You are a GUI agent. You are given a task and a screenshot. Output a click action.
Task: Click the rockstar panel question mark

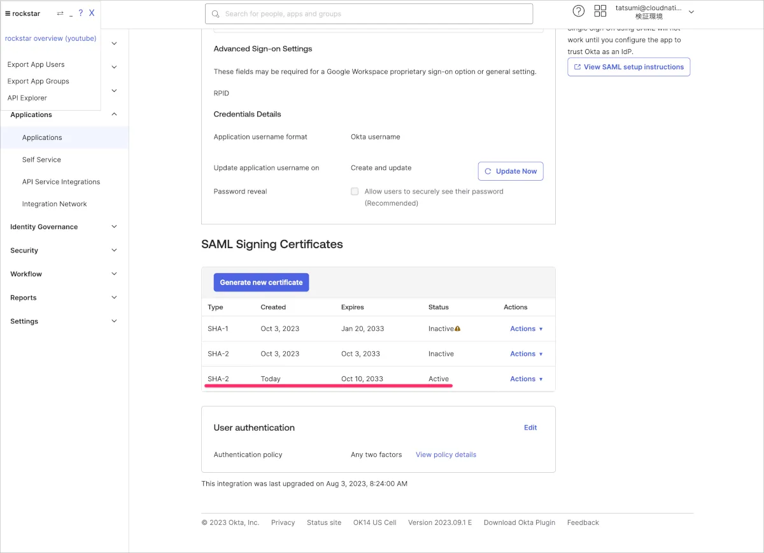tap(81, 13)
